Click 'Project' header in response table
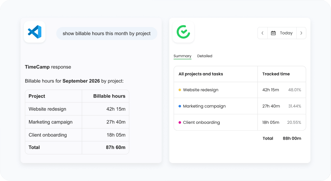This screenshot has width=331, height=181. click(37, 96)
